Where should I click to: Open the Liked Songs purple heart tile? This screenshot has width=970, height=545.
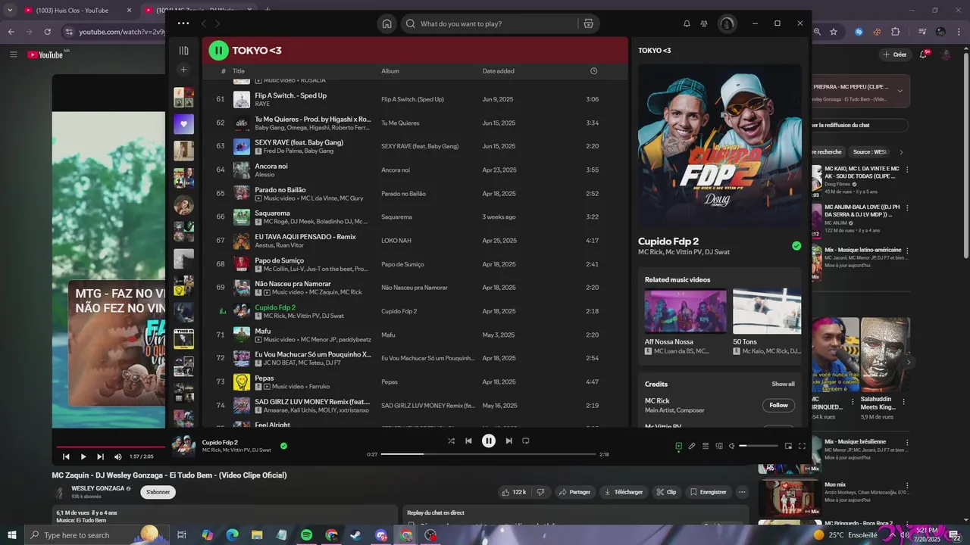pyautogui.click(x=183, y=124)
